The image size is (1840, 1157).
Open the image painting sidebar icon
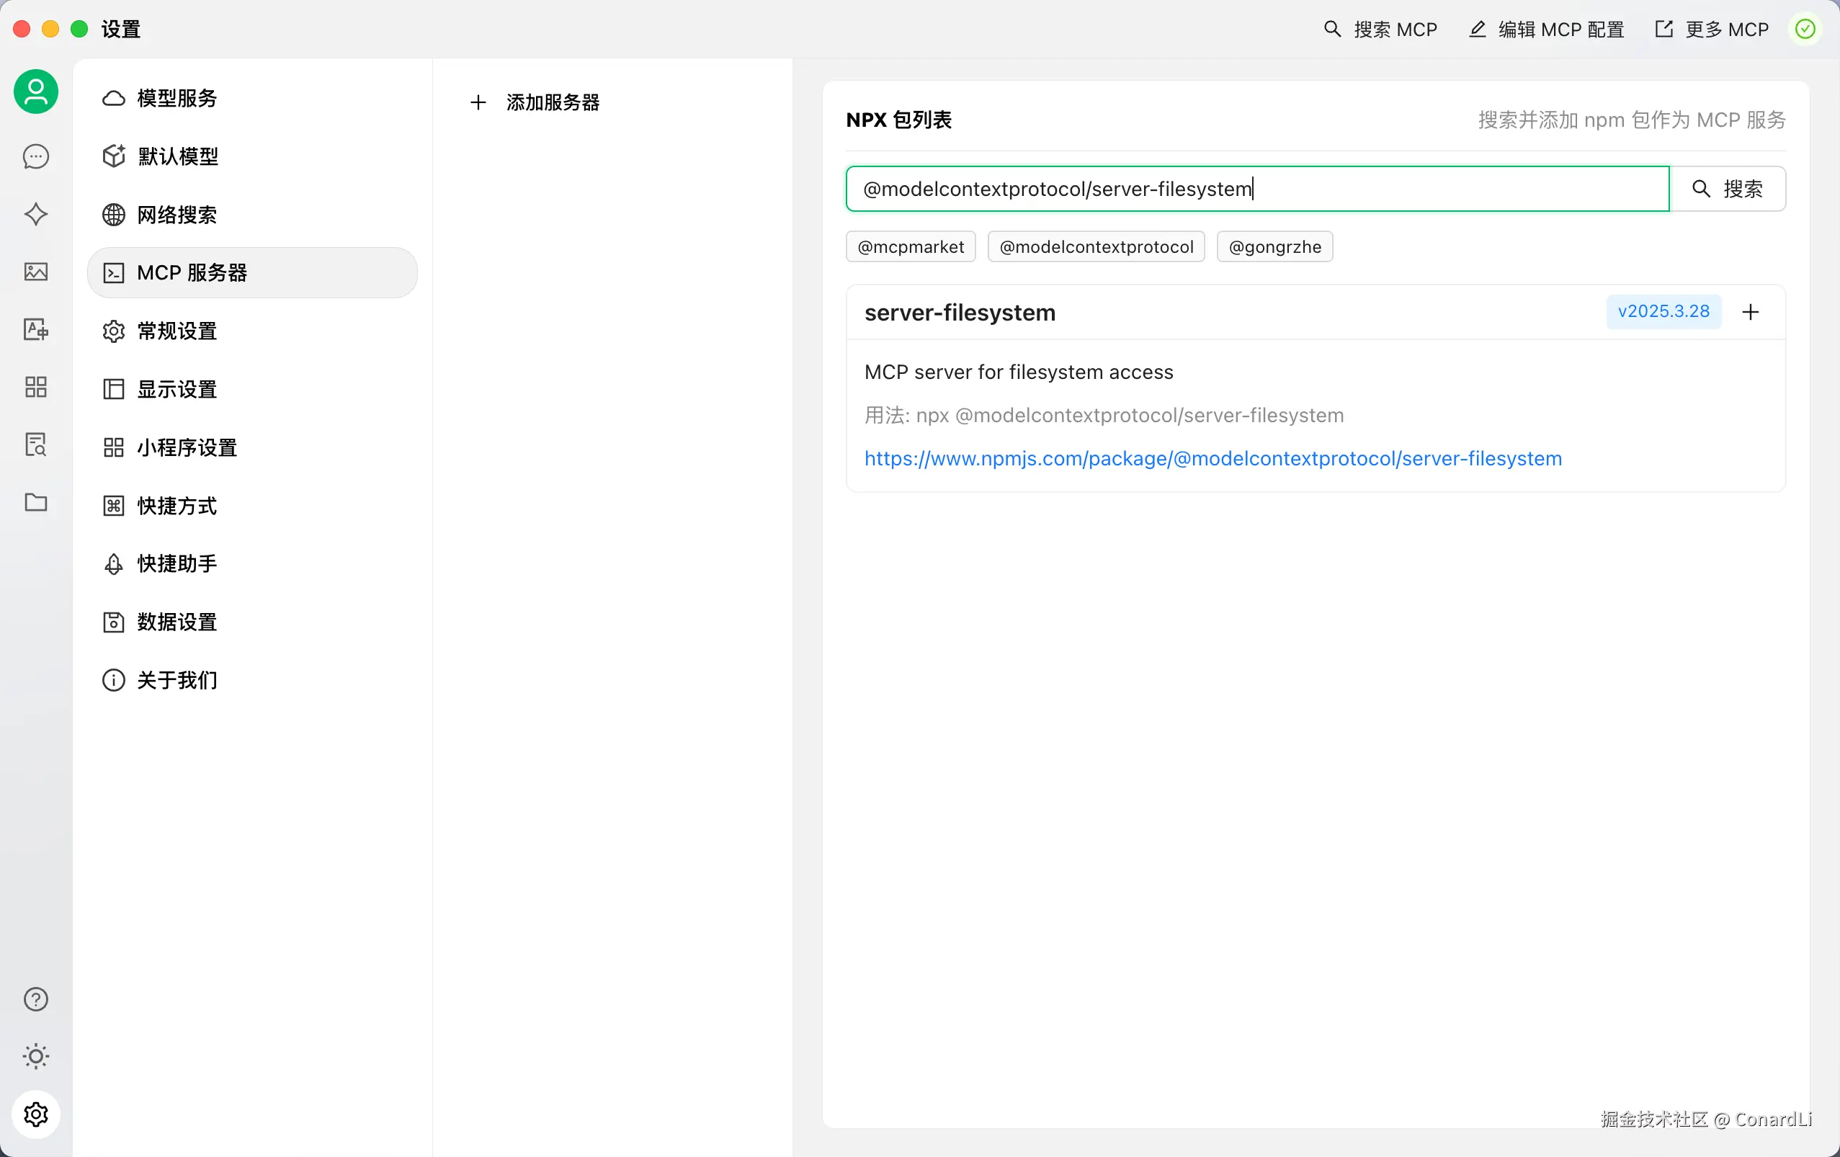coord(36,272)
